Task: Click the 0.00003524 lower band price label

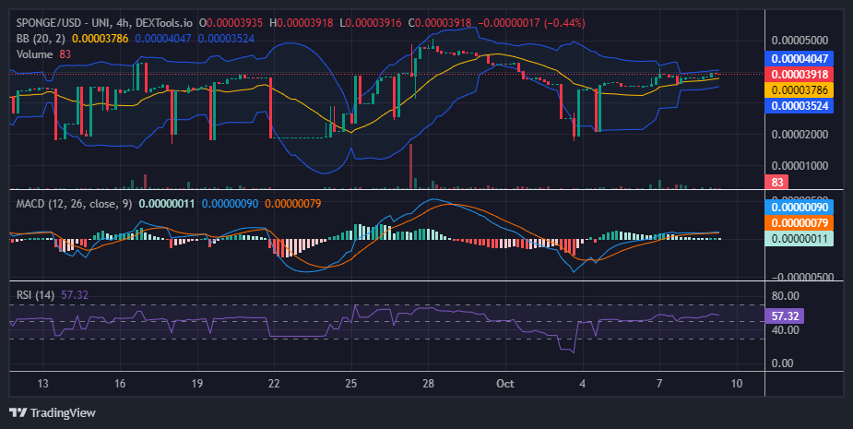Action: pyautogui.click(x=800, y=106)
